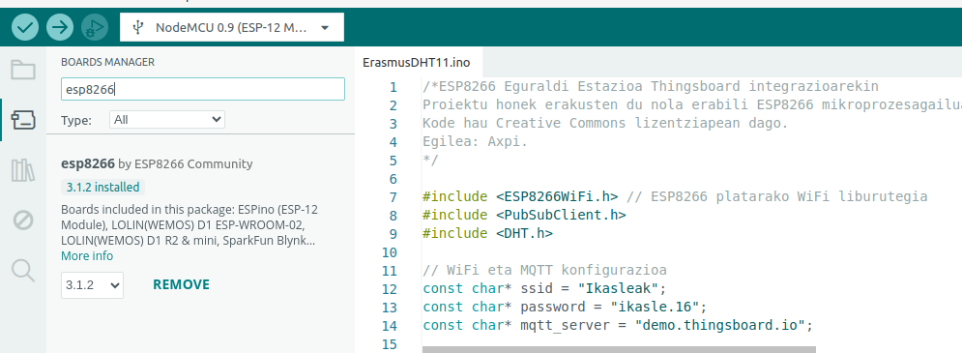962x353 pixels.
Task: Open the More info link
Action: (86, 256)
